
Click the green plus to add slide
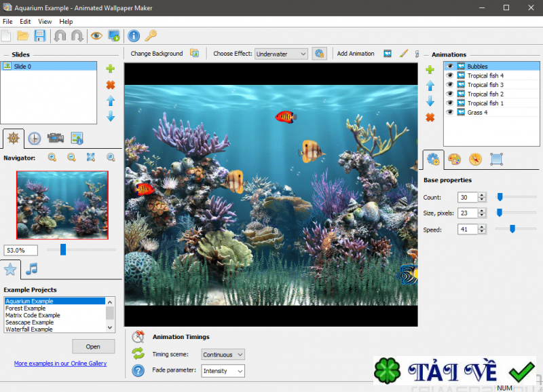point(111,69)
